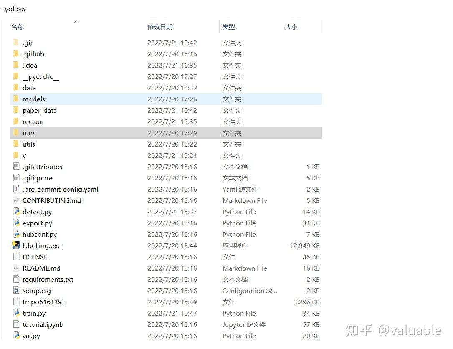Select the file name tutorial.ipynb

point(43,324)
